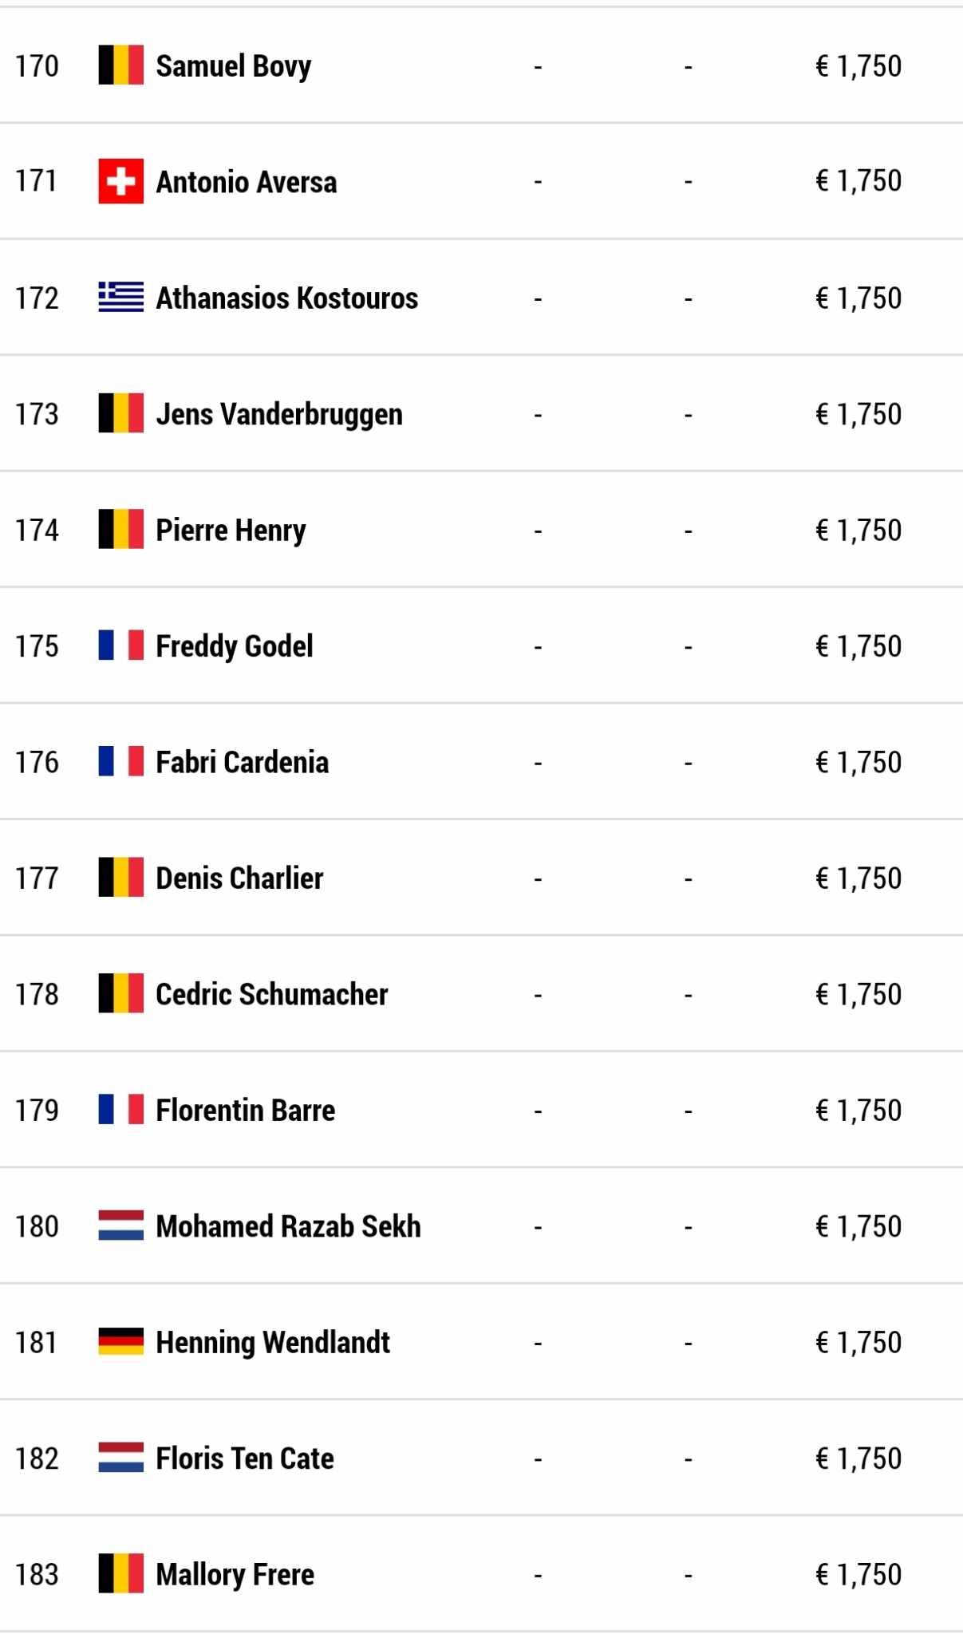Click Belgian flag beside Samuel Bovy
Viewport: 963px width, 1634px height.
click(x=121, y=65)
